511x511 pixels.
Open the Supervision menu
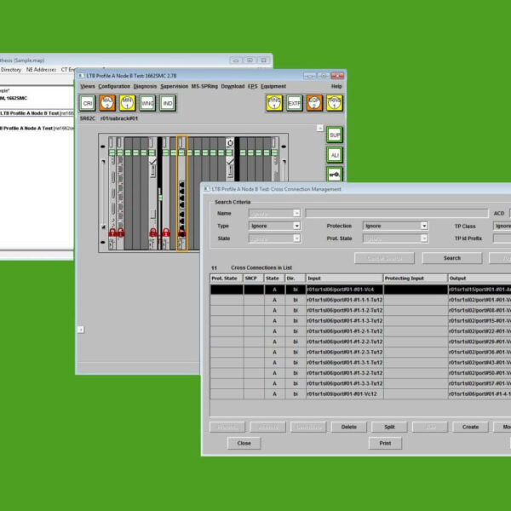tap(174, 86)
